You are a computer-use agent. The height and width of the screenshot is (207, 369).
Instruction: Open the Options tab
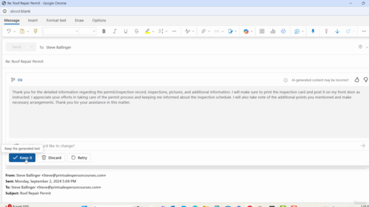[x=99, y=21]
